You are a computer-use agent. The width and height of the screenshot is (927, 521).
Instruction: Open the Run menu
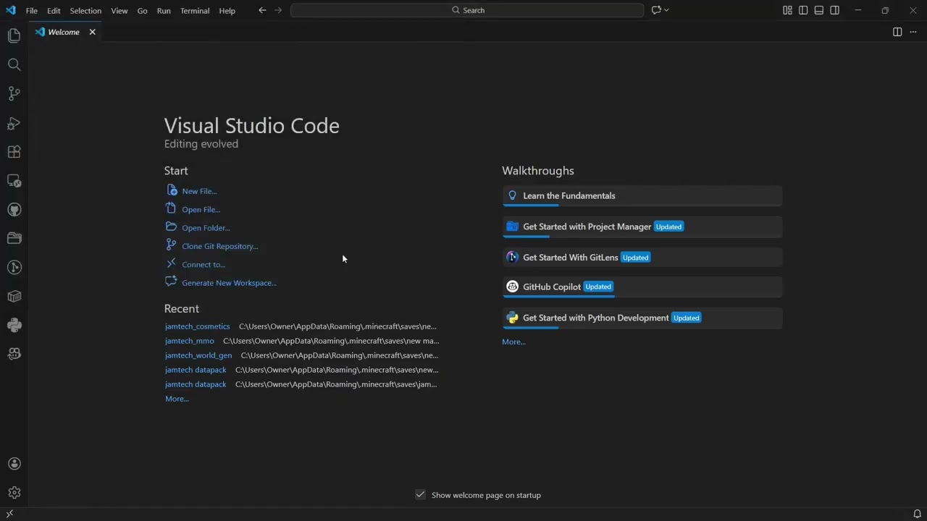[x=164, y=11]
